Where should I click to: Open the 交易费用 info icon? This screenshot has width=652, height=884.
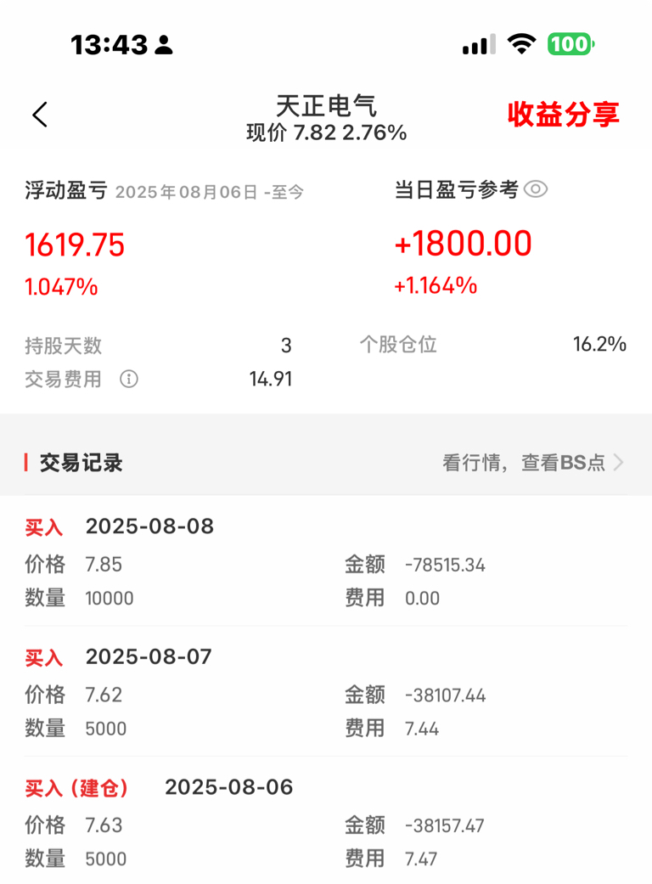pyautogui.click(x=129, y=379)
